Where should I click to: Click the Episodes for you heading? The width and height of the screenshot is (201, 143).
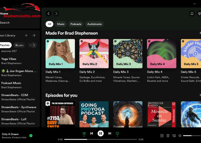tap(61, 95)
